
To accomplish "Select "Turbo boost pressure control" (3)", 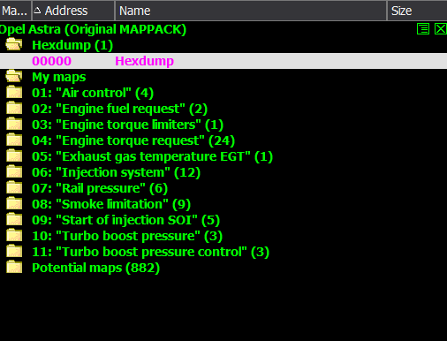I will tap(150, 252).
